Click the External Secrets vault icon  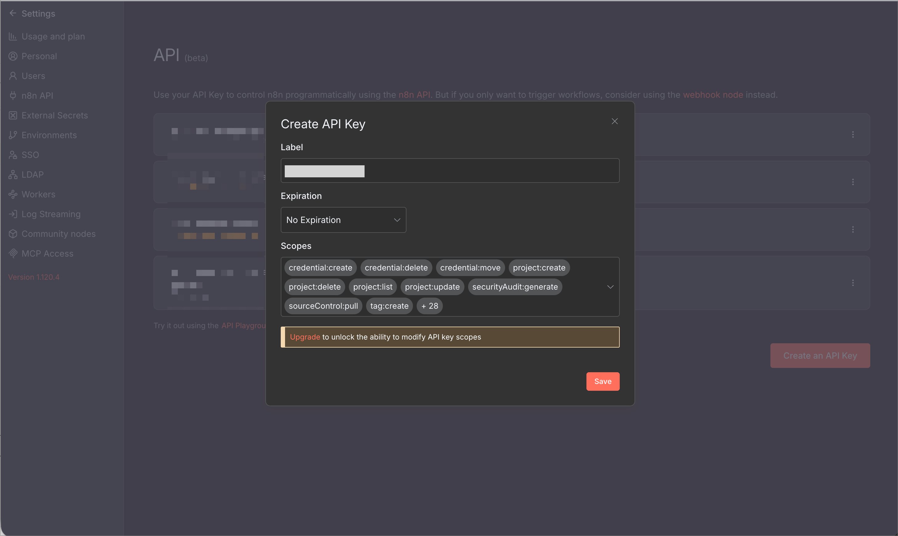pyautogui.click(x=13, y=116)
